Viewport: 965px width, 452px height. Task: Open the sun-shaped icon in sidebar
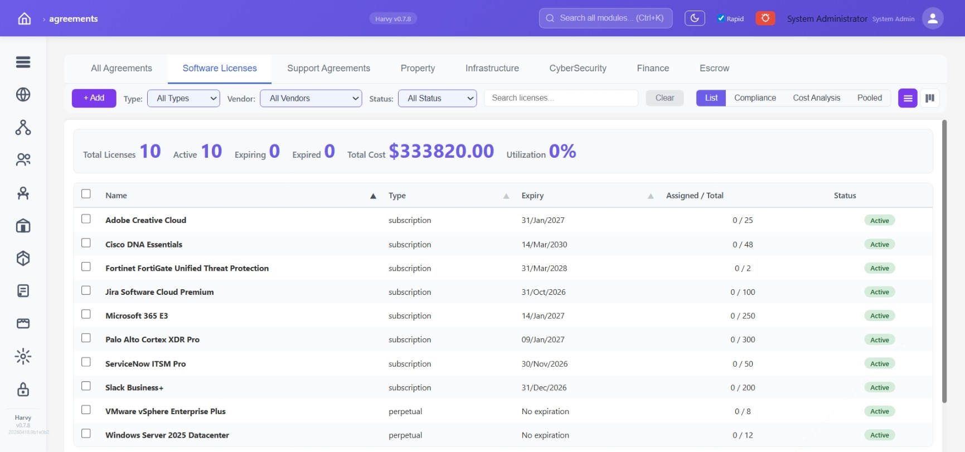(x=23, y=356)
